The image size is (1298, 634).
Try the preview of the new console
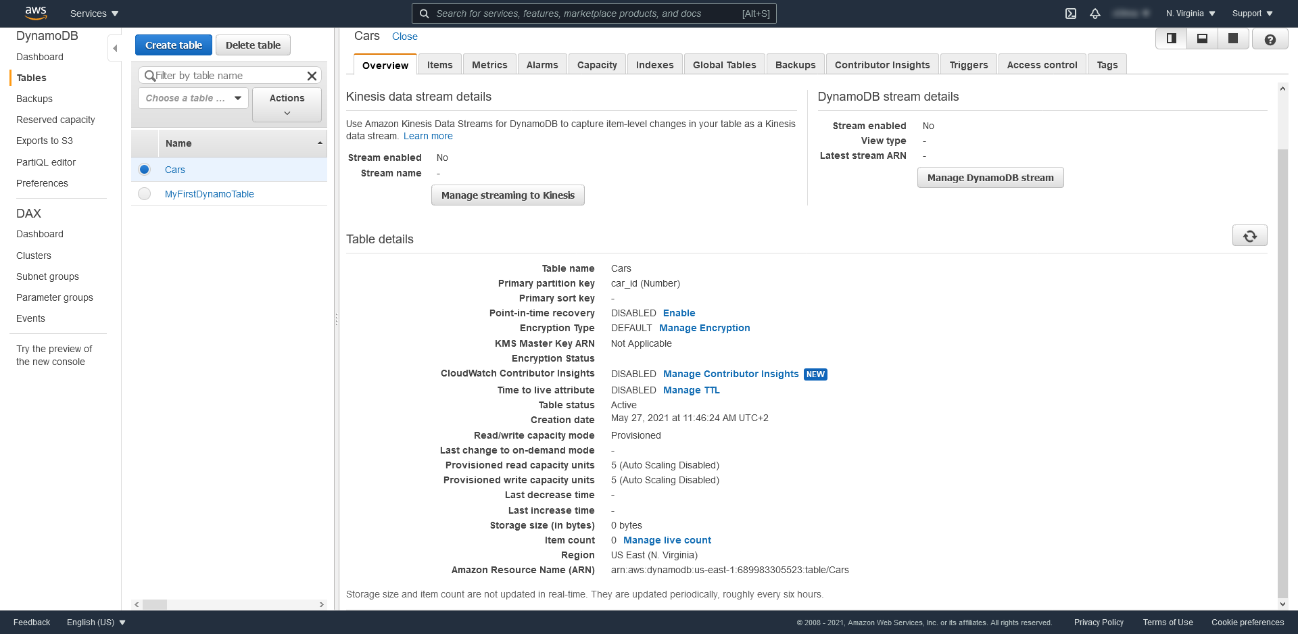54,355
